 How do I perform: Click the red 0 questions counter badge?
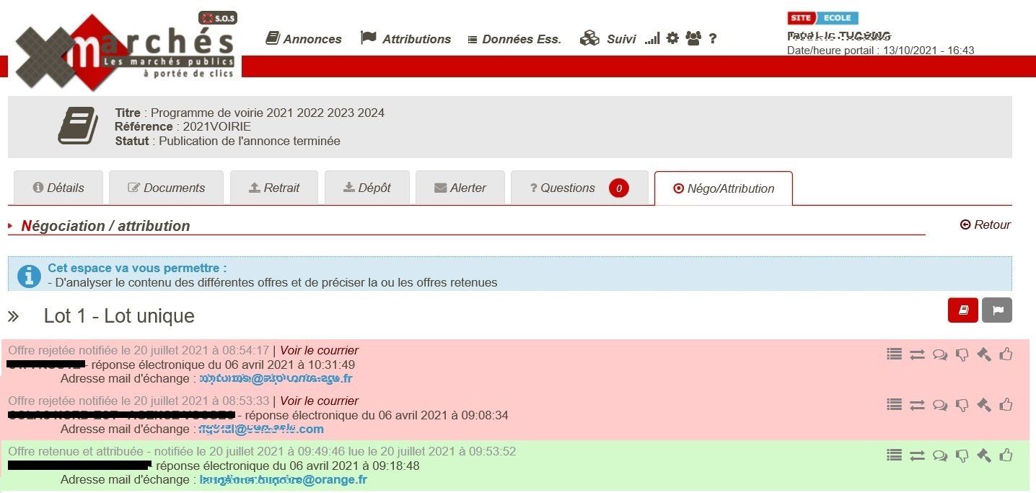click(618, 188)
